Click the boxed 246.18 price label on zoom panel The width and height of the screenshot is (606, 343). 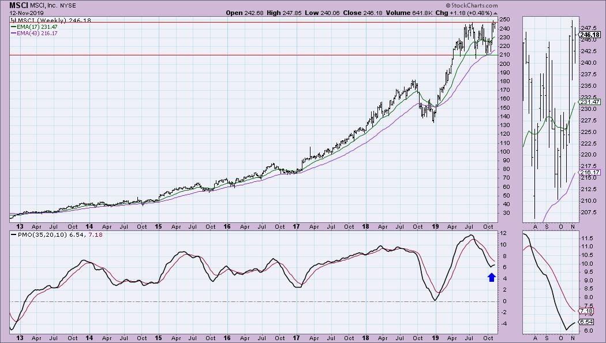[x=590, y=35]
